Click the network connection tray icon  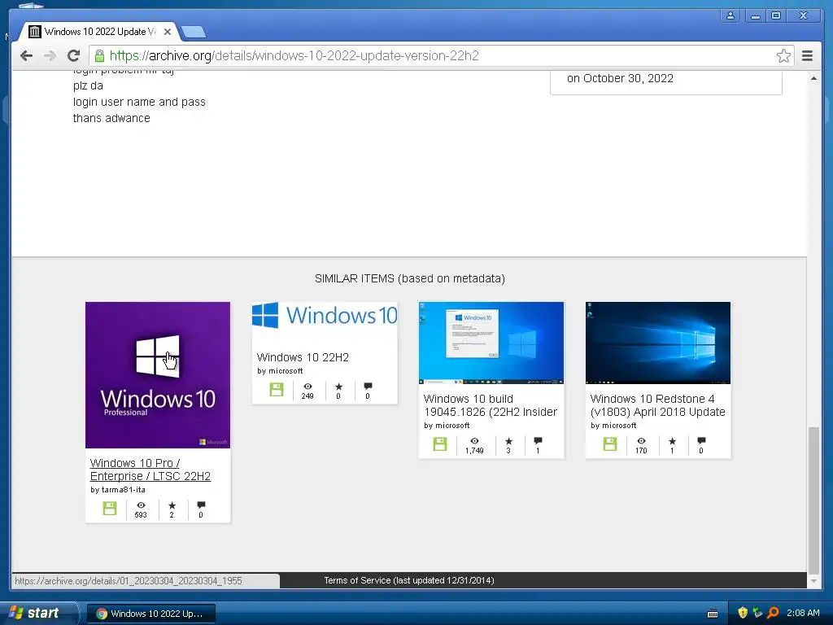757,613
